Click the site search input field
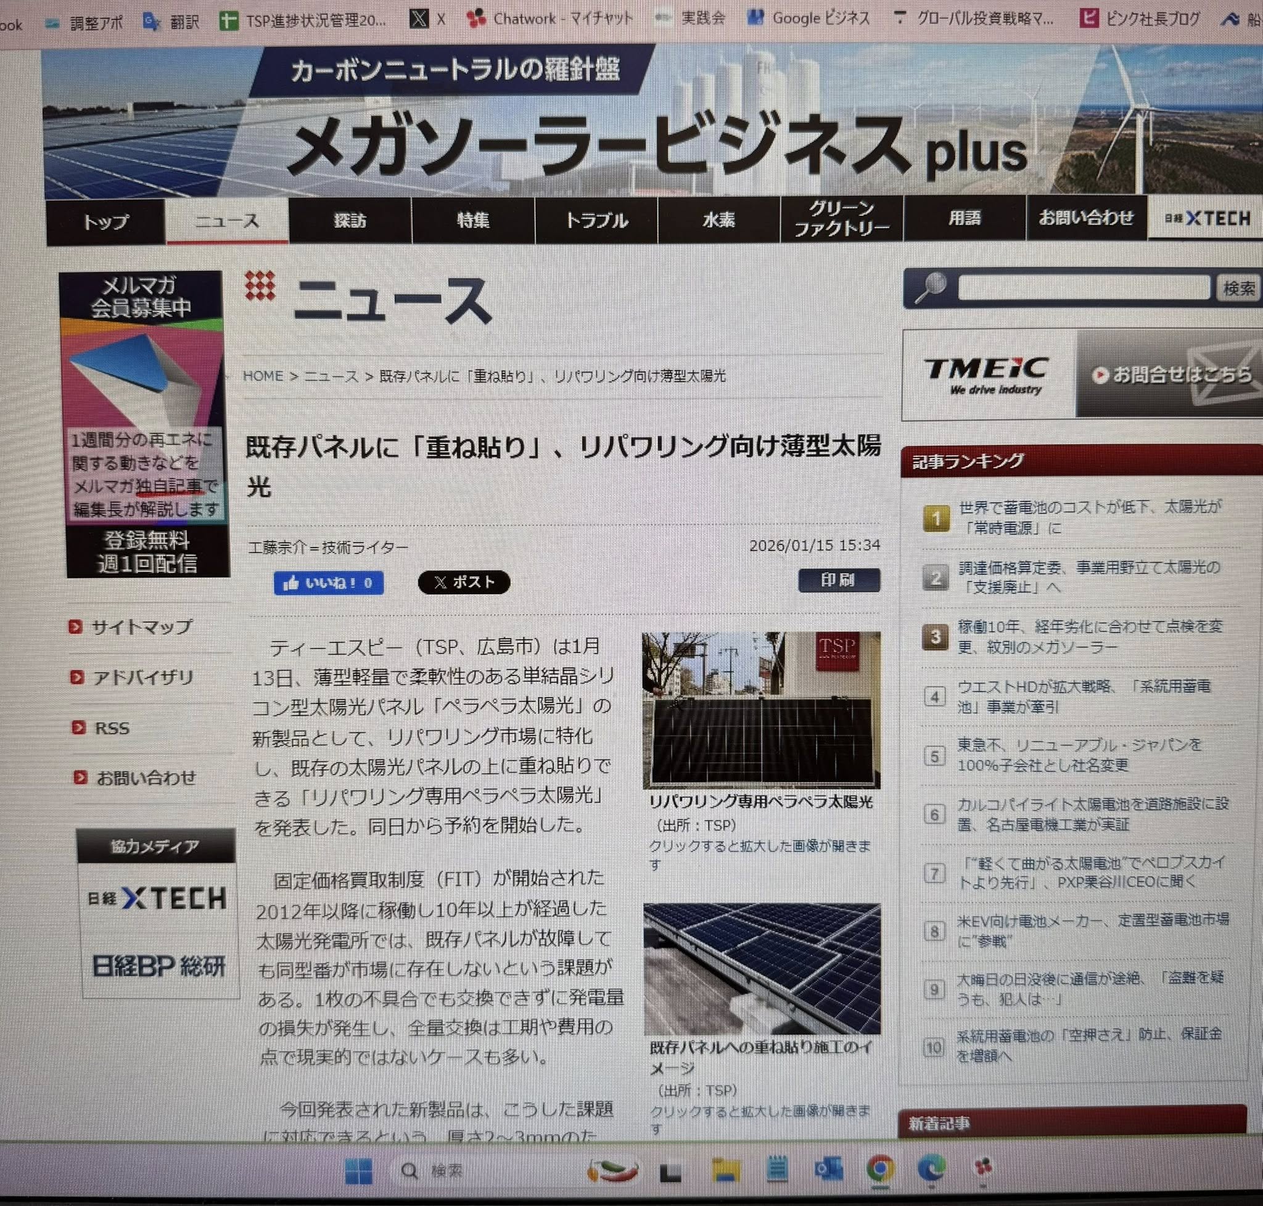The image size is (1263, 1206). point(1084,287)
